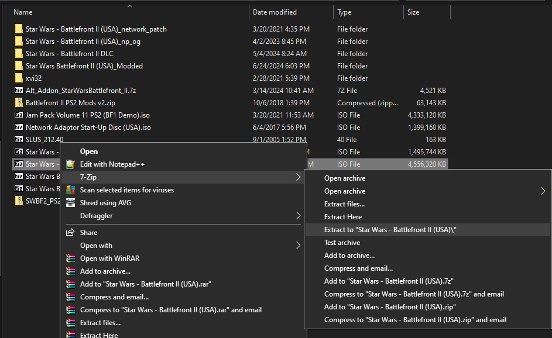This screenshot has width=552, height=338.
Task: Click 7z icon of the selected Star Wars ISO row
Action: 19,164
